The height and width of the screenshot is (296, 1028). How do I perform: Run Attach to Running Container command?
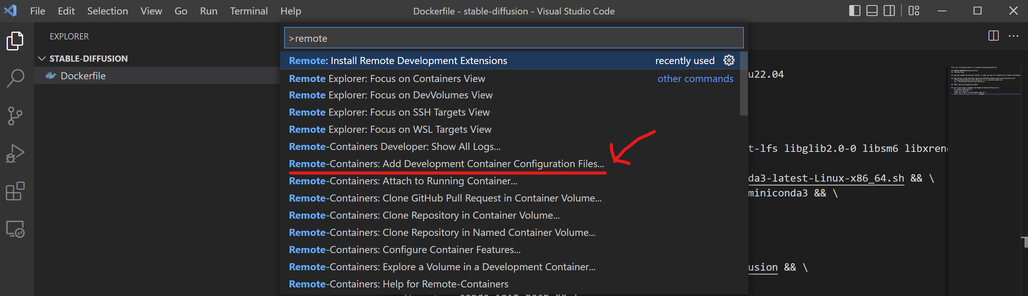tap(403, 181)
